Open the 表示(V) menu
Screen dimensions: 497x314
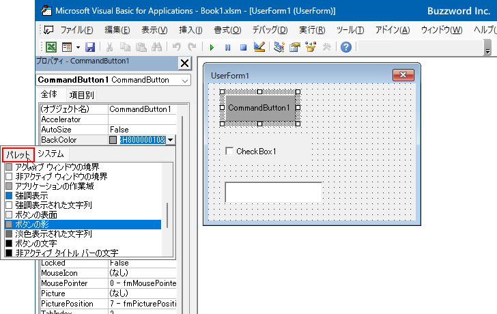154,30
